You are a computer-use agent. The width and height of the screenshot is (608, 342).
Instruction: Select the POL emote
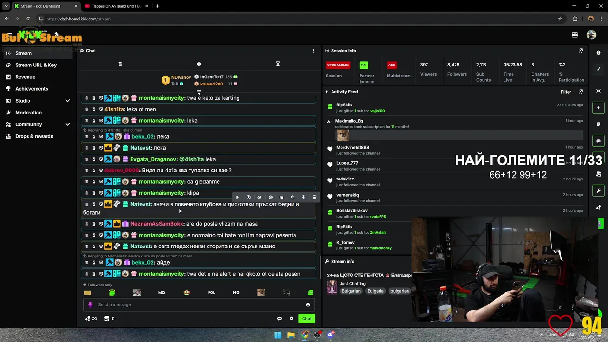(x=211, y=293)
